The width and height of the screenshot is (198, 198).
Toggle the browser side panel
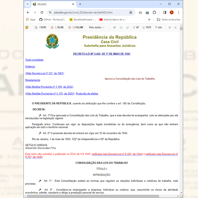[165, 13]
